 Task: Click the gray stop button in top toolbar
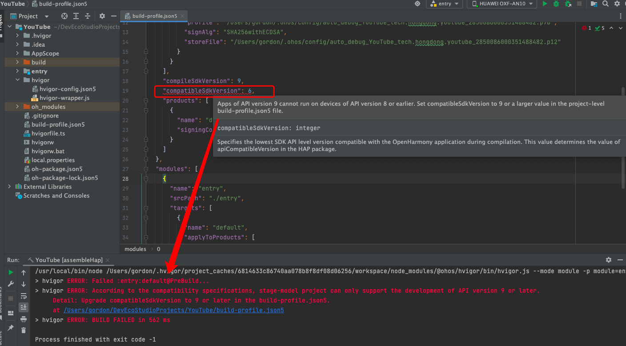pos(579,4)
